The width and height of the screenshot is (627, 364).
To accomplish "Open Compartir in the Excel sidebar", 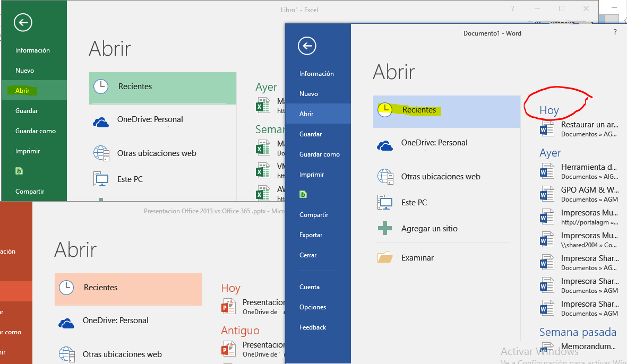I will pos(30,192).
